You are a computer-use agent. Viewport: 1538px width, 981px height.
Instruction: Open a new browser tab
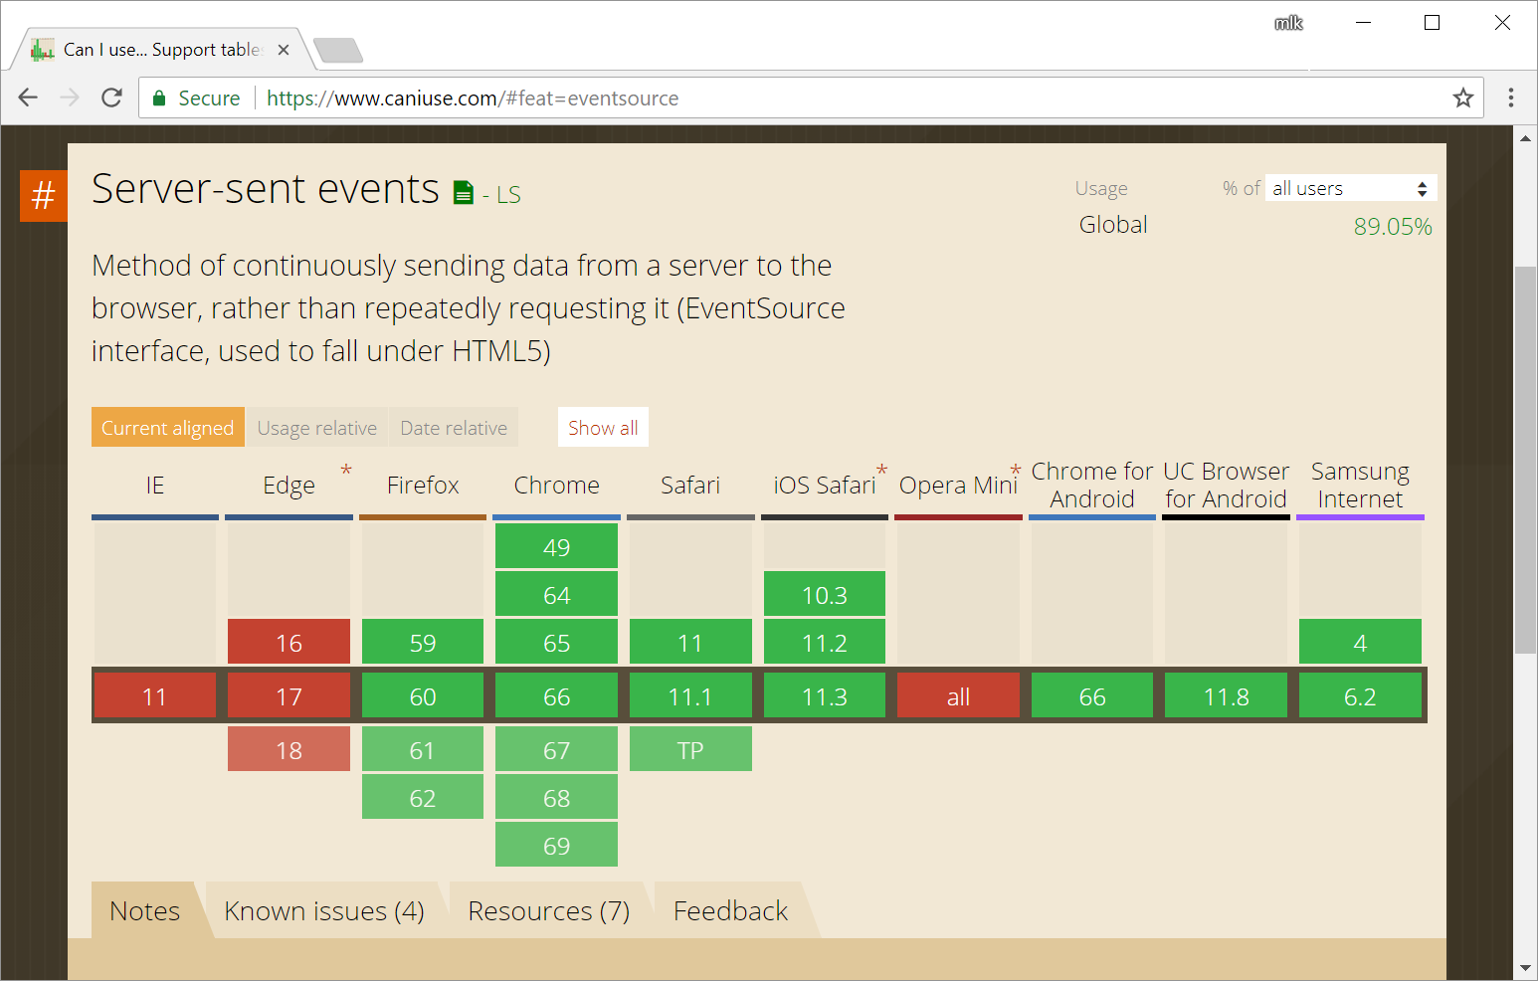pyautogui.click(x=338, y=50)
